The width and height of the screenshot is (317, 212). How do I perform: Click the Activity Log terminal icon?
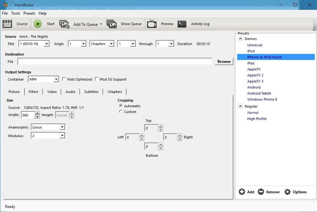click(182, 24)
